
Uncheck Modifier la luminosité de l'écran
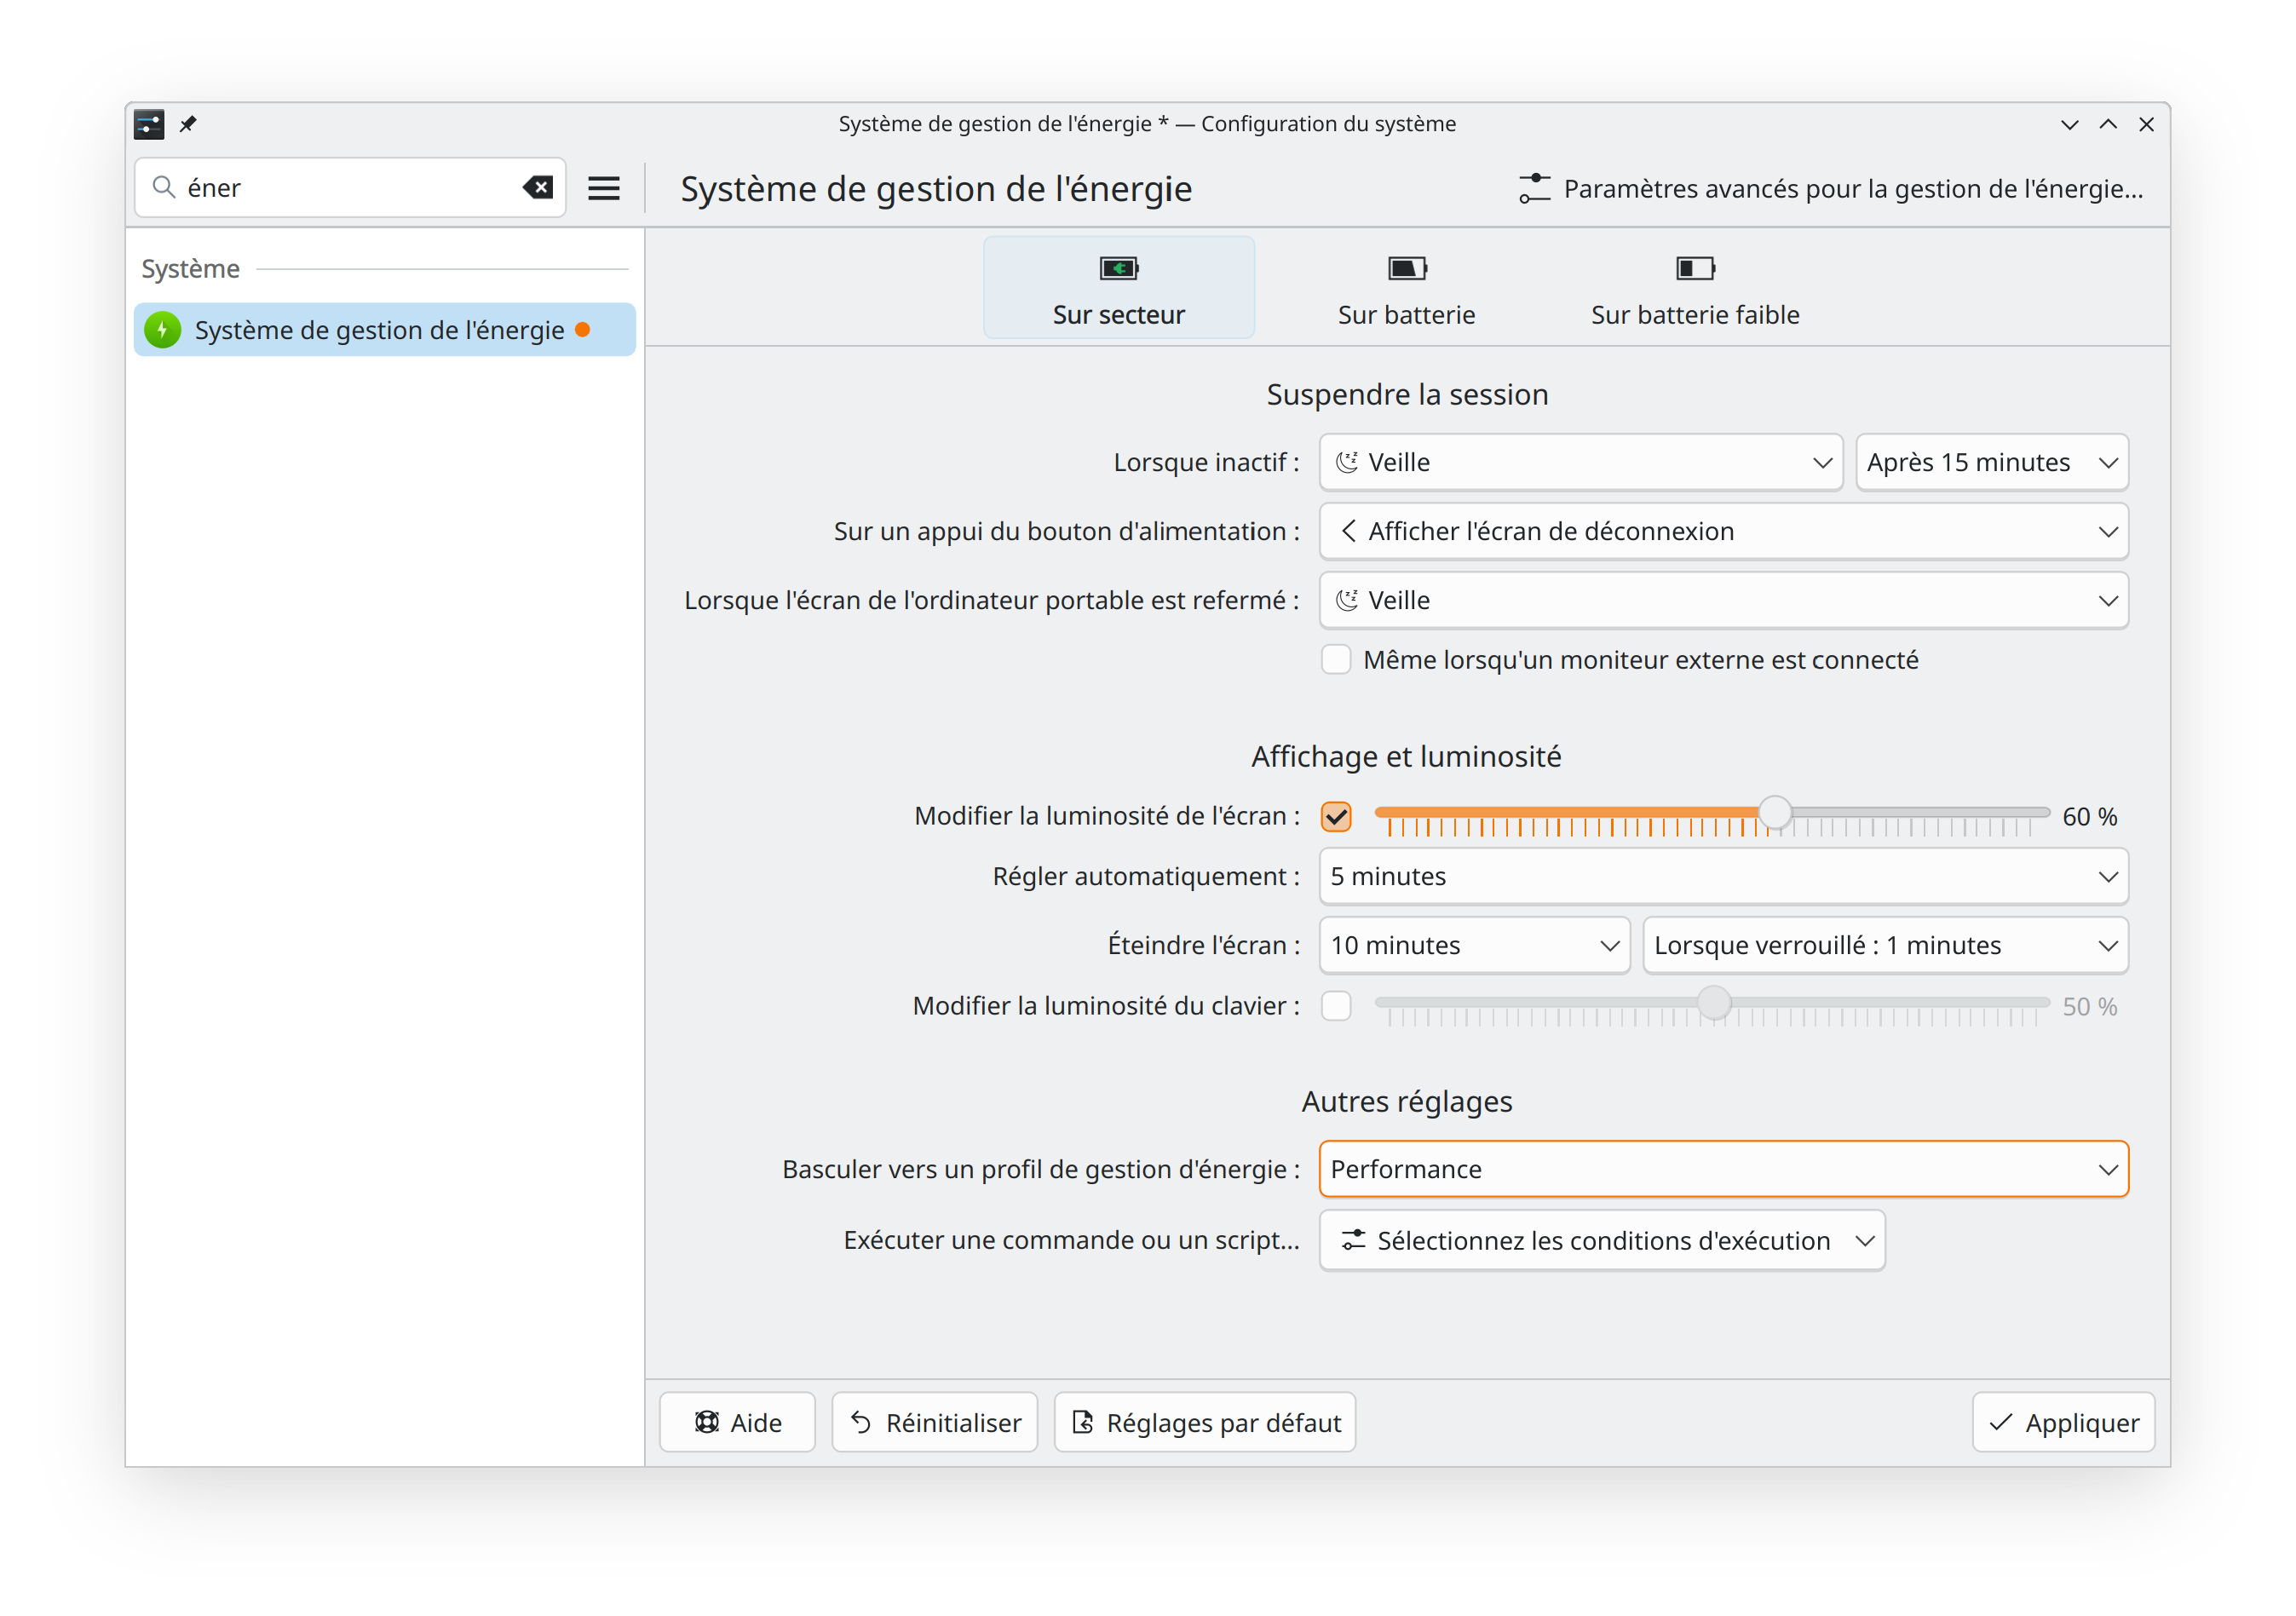[x=1336, y=816]
